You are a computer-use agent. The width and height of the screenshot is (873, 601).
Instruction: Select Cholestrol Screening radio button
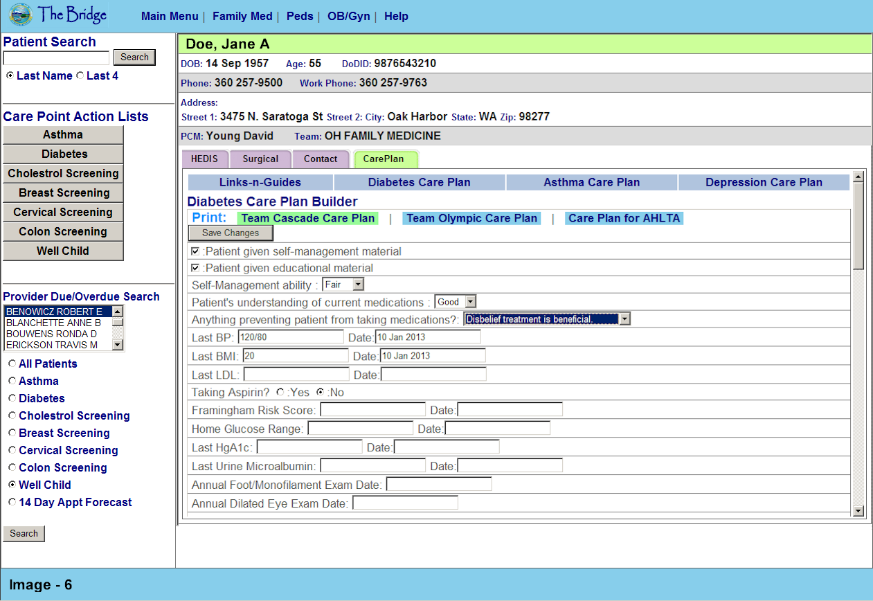(x=12, y=415)
